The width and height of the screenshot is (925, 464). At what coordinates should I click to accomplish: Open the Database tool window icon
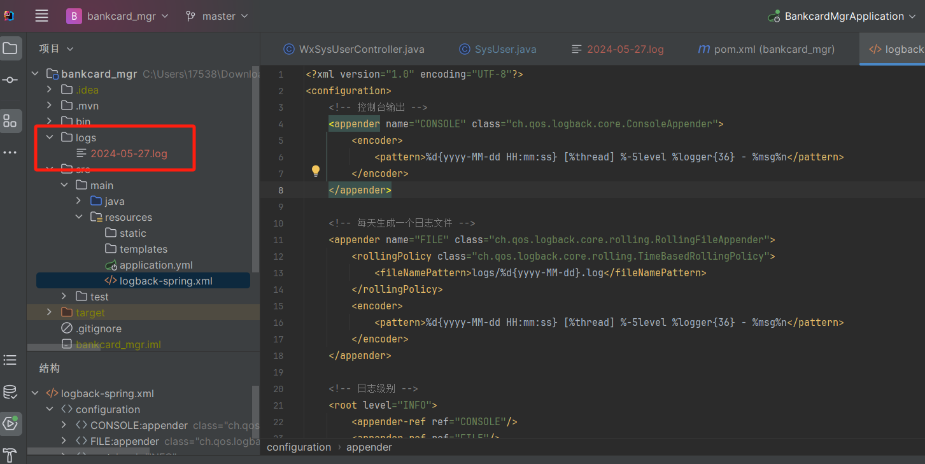pyautogui.click(x=10, y=392)
